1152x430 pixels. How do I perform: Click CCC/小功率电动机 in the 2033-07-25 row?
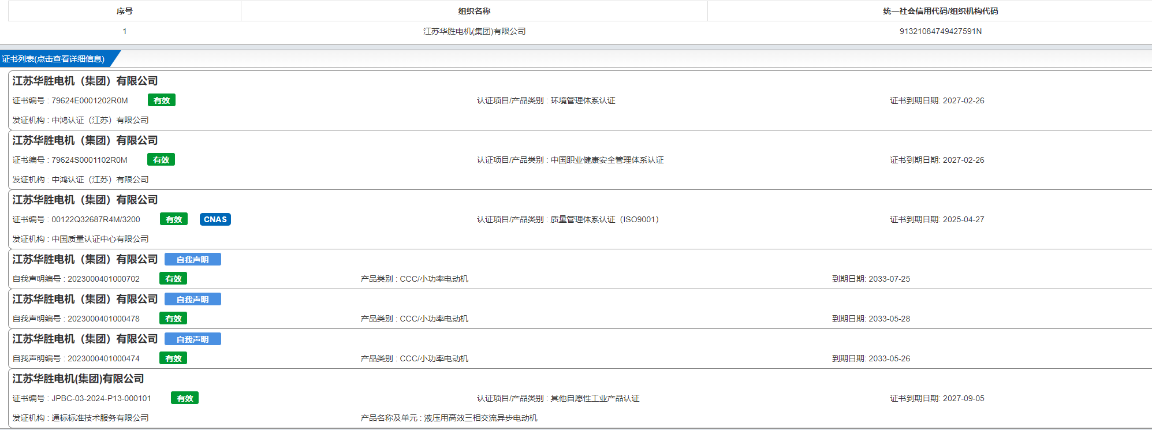[x=434, y=279]
